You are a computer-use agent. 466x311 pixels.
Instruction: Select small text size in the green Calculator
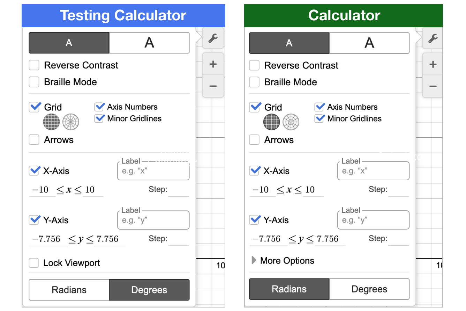coord(289,43)
